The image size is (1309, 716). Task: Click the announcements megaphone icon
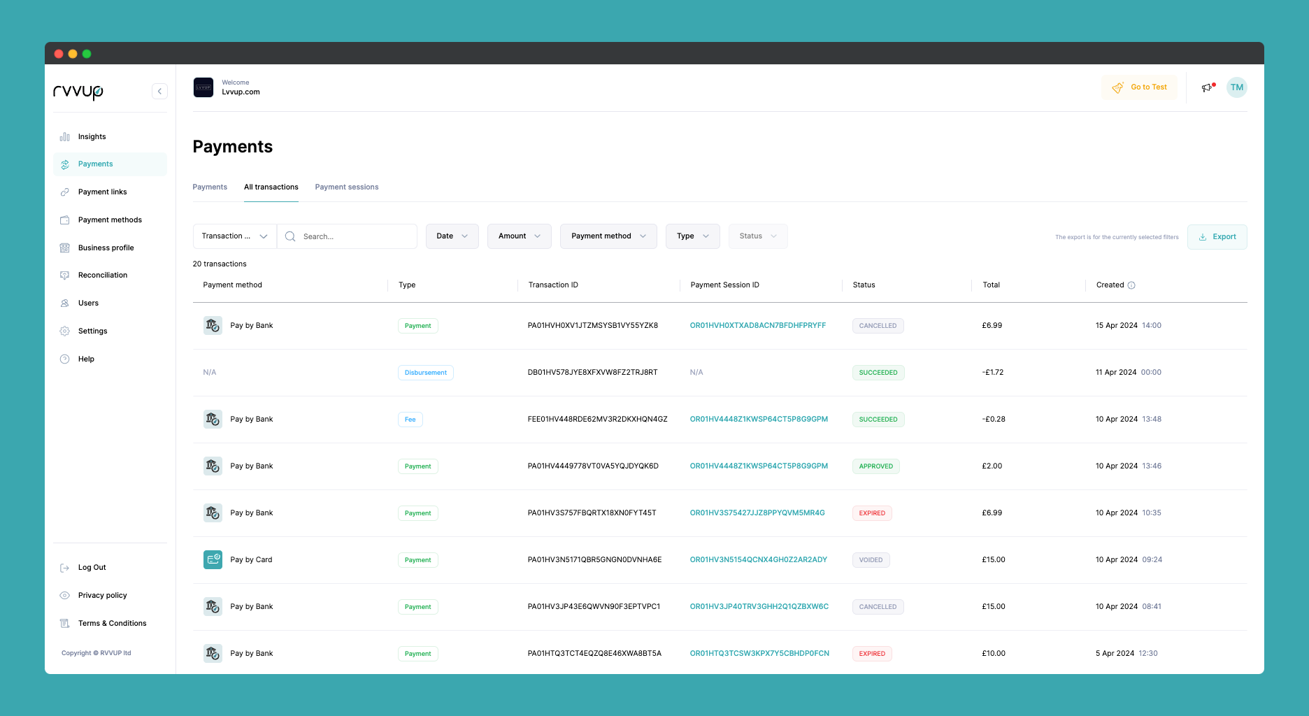[x=1207, y=87]
